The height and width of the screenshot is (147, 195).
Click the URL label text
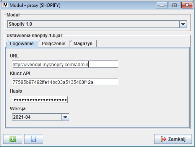(x=14, y=56)
